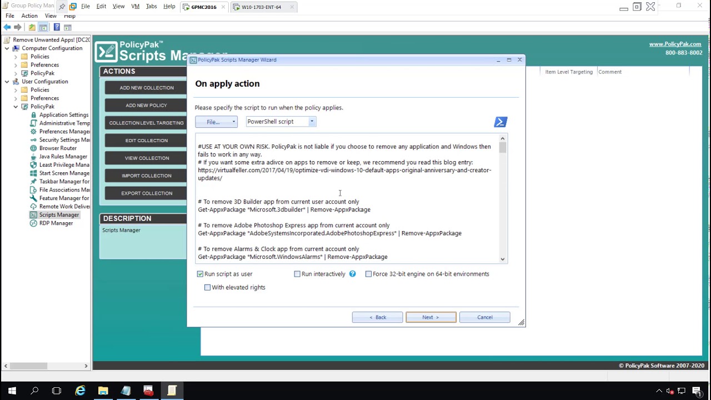The width and height of the screenshot is (711, 400).
Task: Open notification center icon
Action: coord(697,391)
